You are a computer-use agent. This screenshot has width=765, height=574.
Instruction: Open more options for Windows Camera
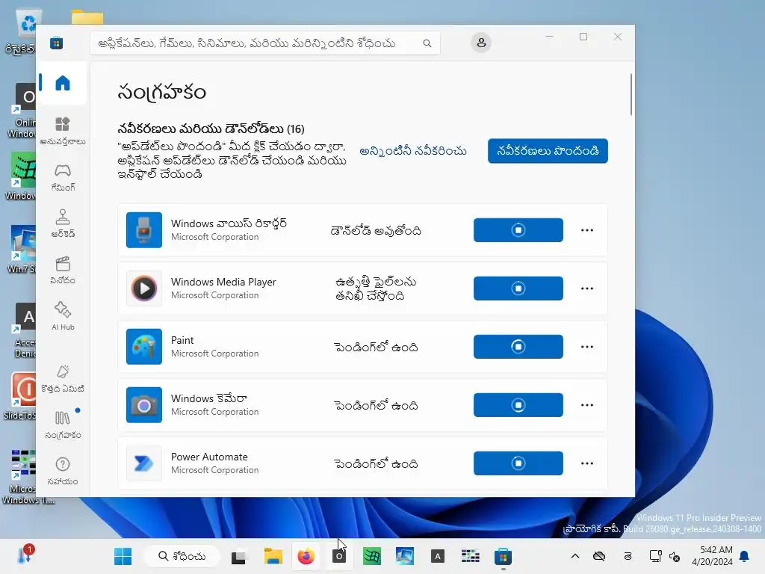[x=587, y=405]
